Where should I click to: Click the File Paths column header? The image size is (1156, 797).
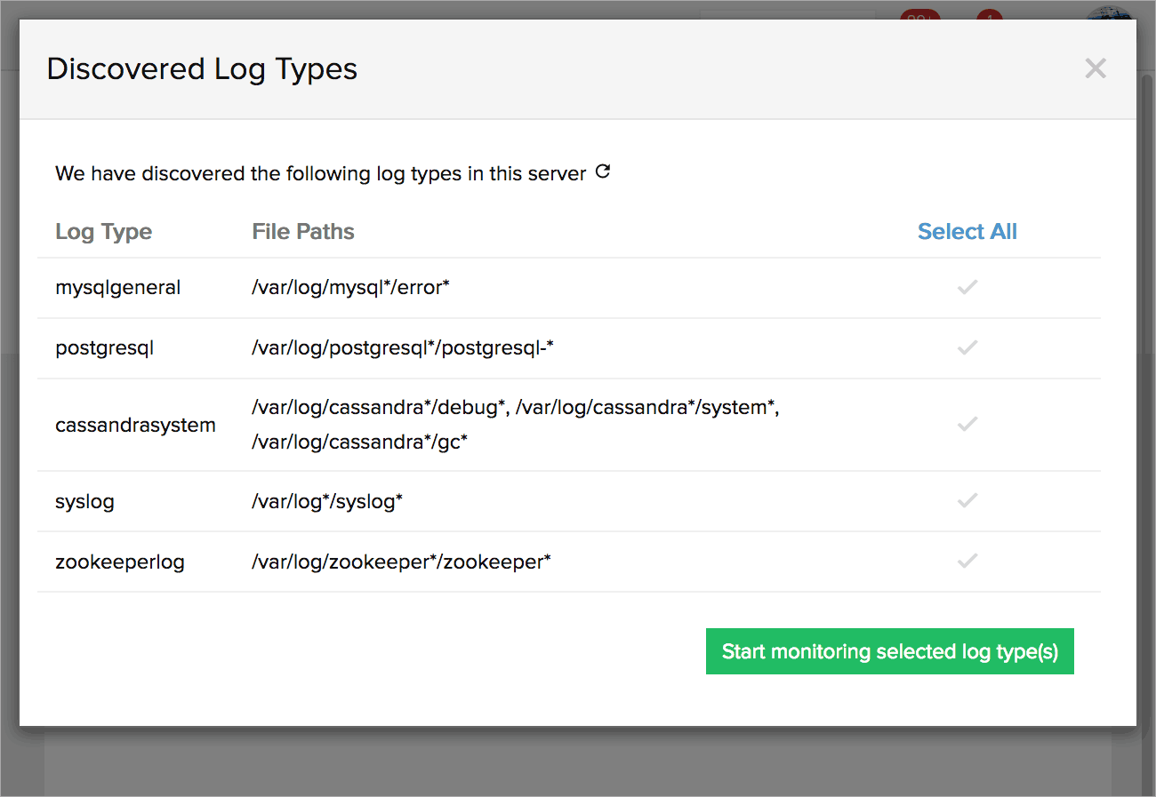coord(303,231)
